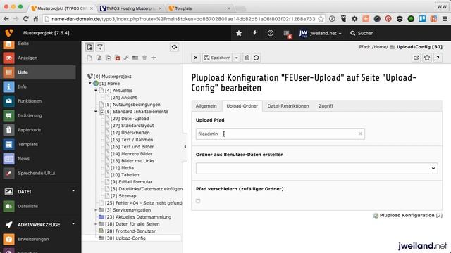This screenshot has width=451, height=253.
Task: Select the Sitemap page in tree
Action: tap(123, 196)
